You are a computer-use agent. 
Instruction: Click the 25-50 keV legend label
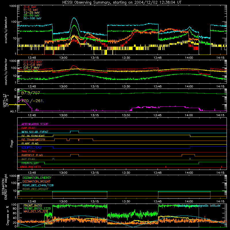(x=31, y=16)
